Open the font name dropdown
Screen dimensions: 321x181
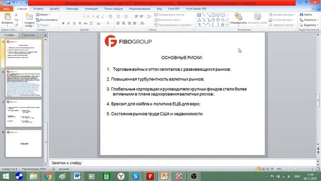coord(84,17)
